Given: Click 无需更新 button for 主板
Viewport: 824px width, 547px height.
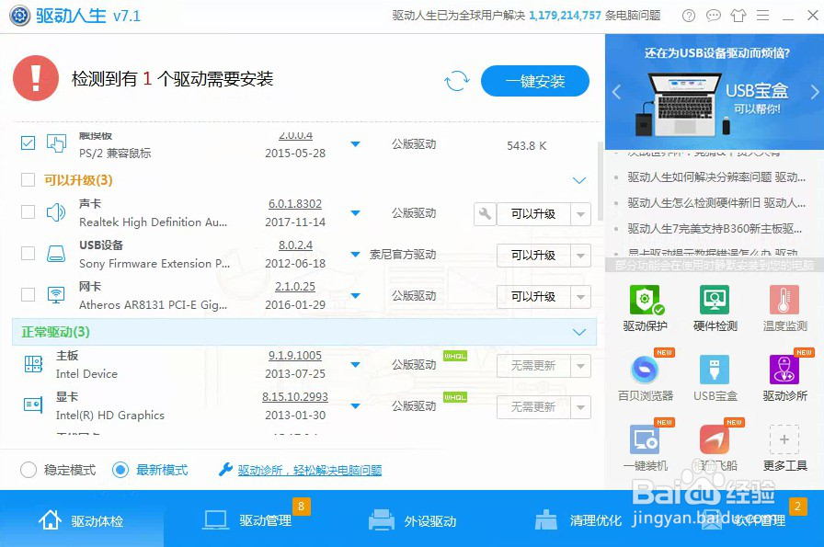Looking at the screenshot, I should pyautogui.click(x=533, y=366).
